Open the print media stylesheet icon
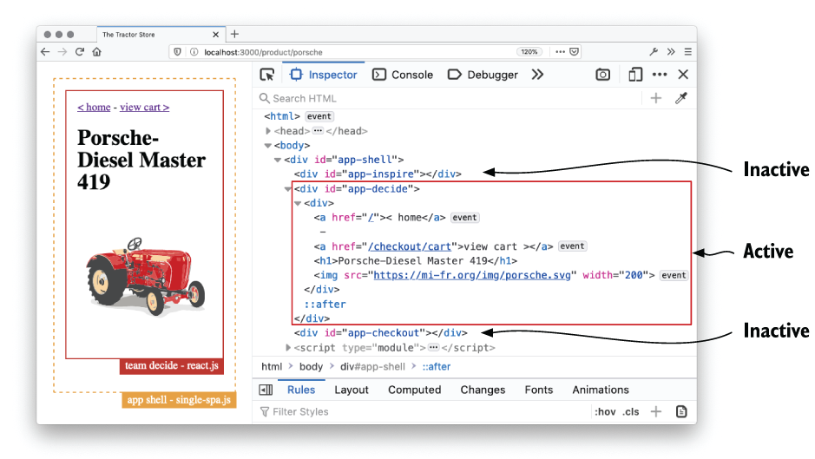This screenshot has width=815, height=459. click(681, 411)
